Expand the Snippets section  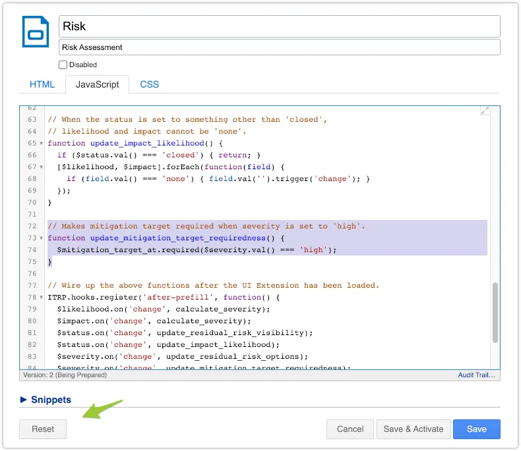tap(46, 400)
